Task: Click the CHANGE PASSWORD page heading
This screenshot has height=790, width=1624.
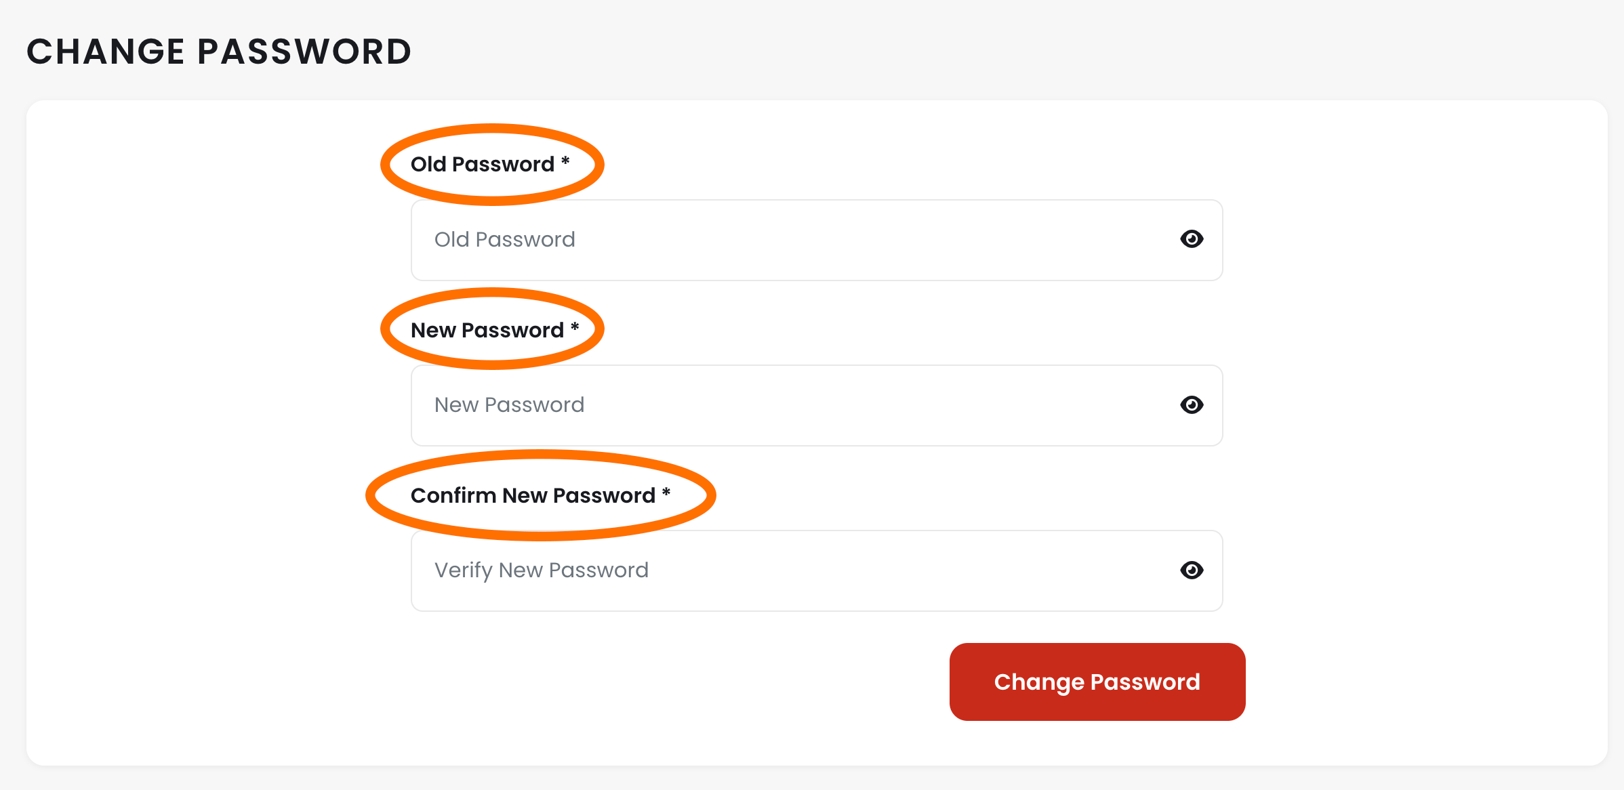Action: point(219,51)
